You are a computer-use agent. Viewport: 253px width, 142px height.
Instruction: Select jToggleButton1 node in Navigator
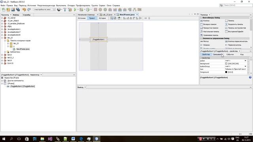coord(23,86)
